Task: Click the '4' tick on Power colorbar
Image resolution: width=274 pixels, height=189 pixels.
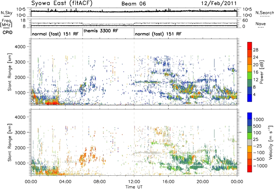Action: click(x=254, y=94)
